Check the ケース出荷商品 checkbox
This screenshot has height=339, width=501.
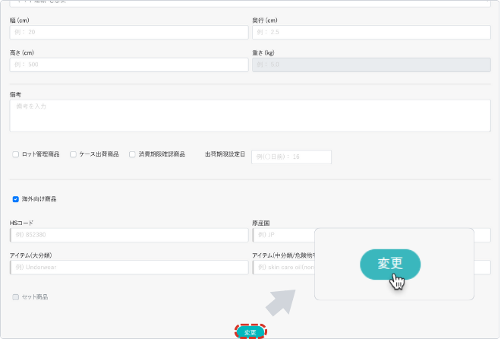[x=74, y=154]
